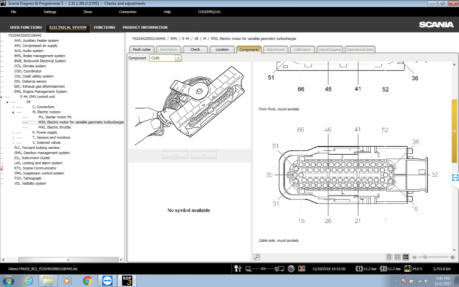The image size is (459, 287).
Task: Select M42, Electric throttle in the tree
Action: [x=54, y=127]
